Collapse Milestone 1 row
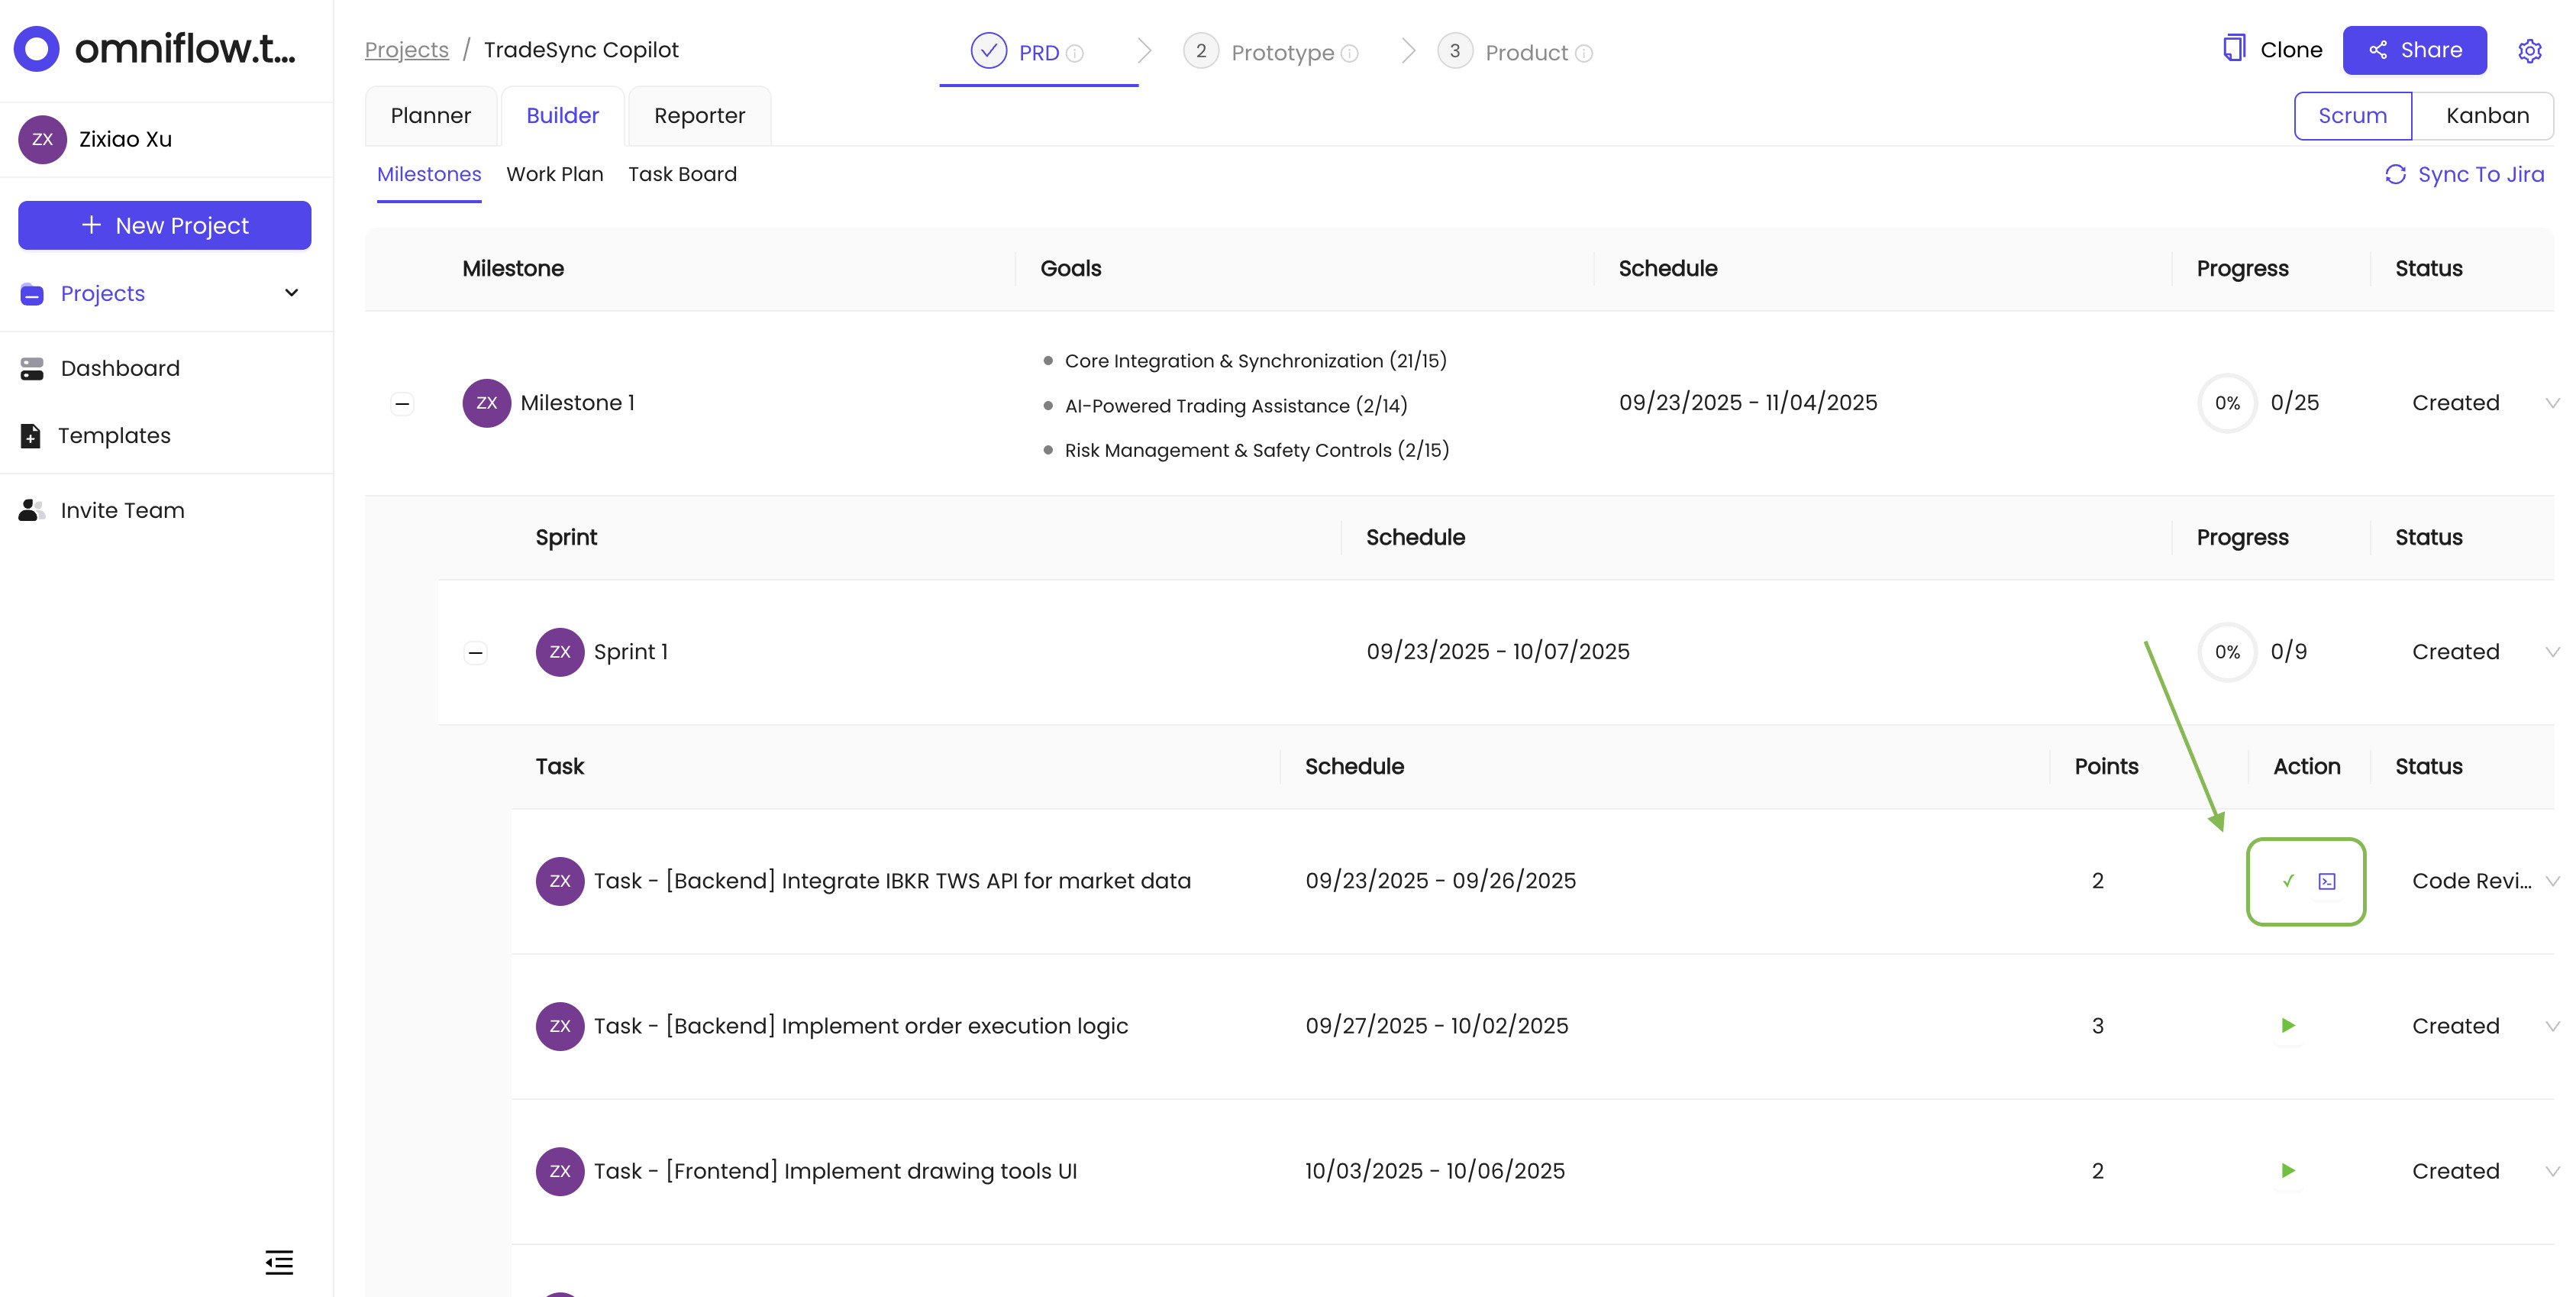Image resolution: width=2576 pixels, height=1297 pixels. [402, 403]
